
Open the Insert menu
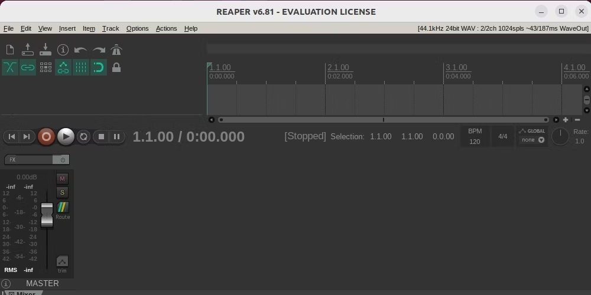[x=67, y=28]
